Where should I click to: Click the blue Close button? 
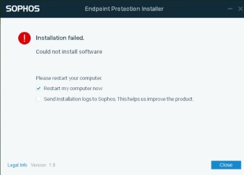point(226,165)
